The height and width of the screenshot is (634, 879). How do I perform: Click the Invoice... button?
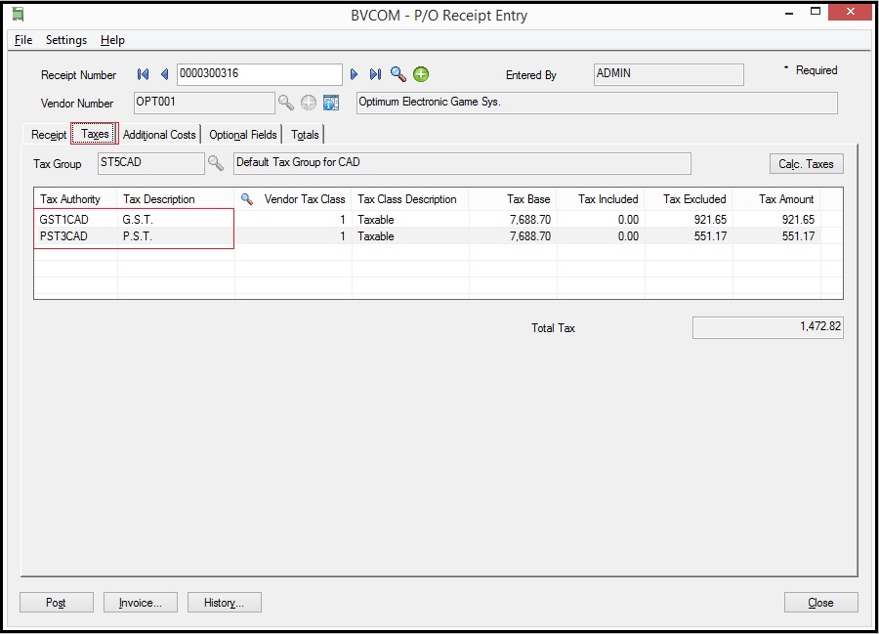coord(141,603)
